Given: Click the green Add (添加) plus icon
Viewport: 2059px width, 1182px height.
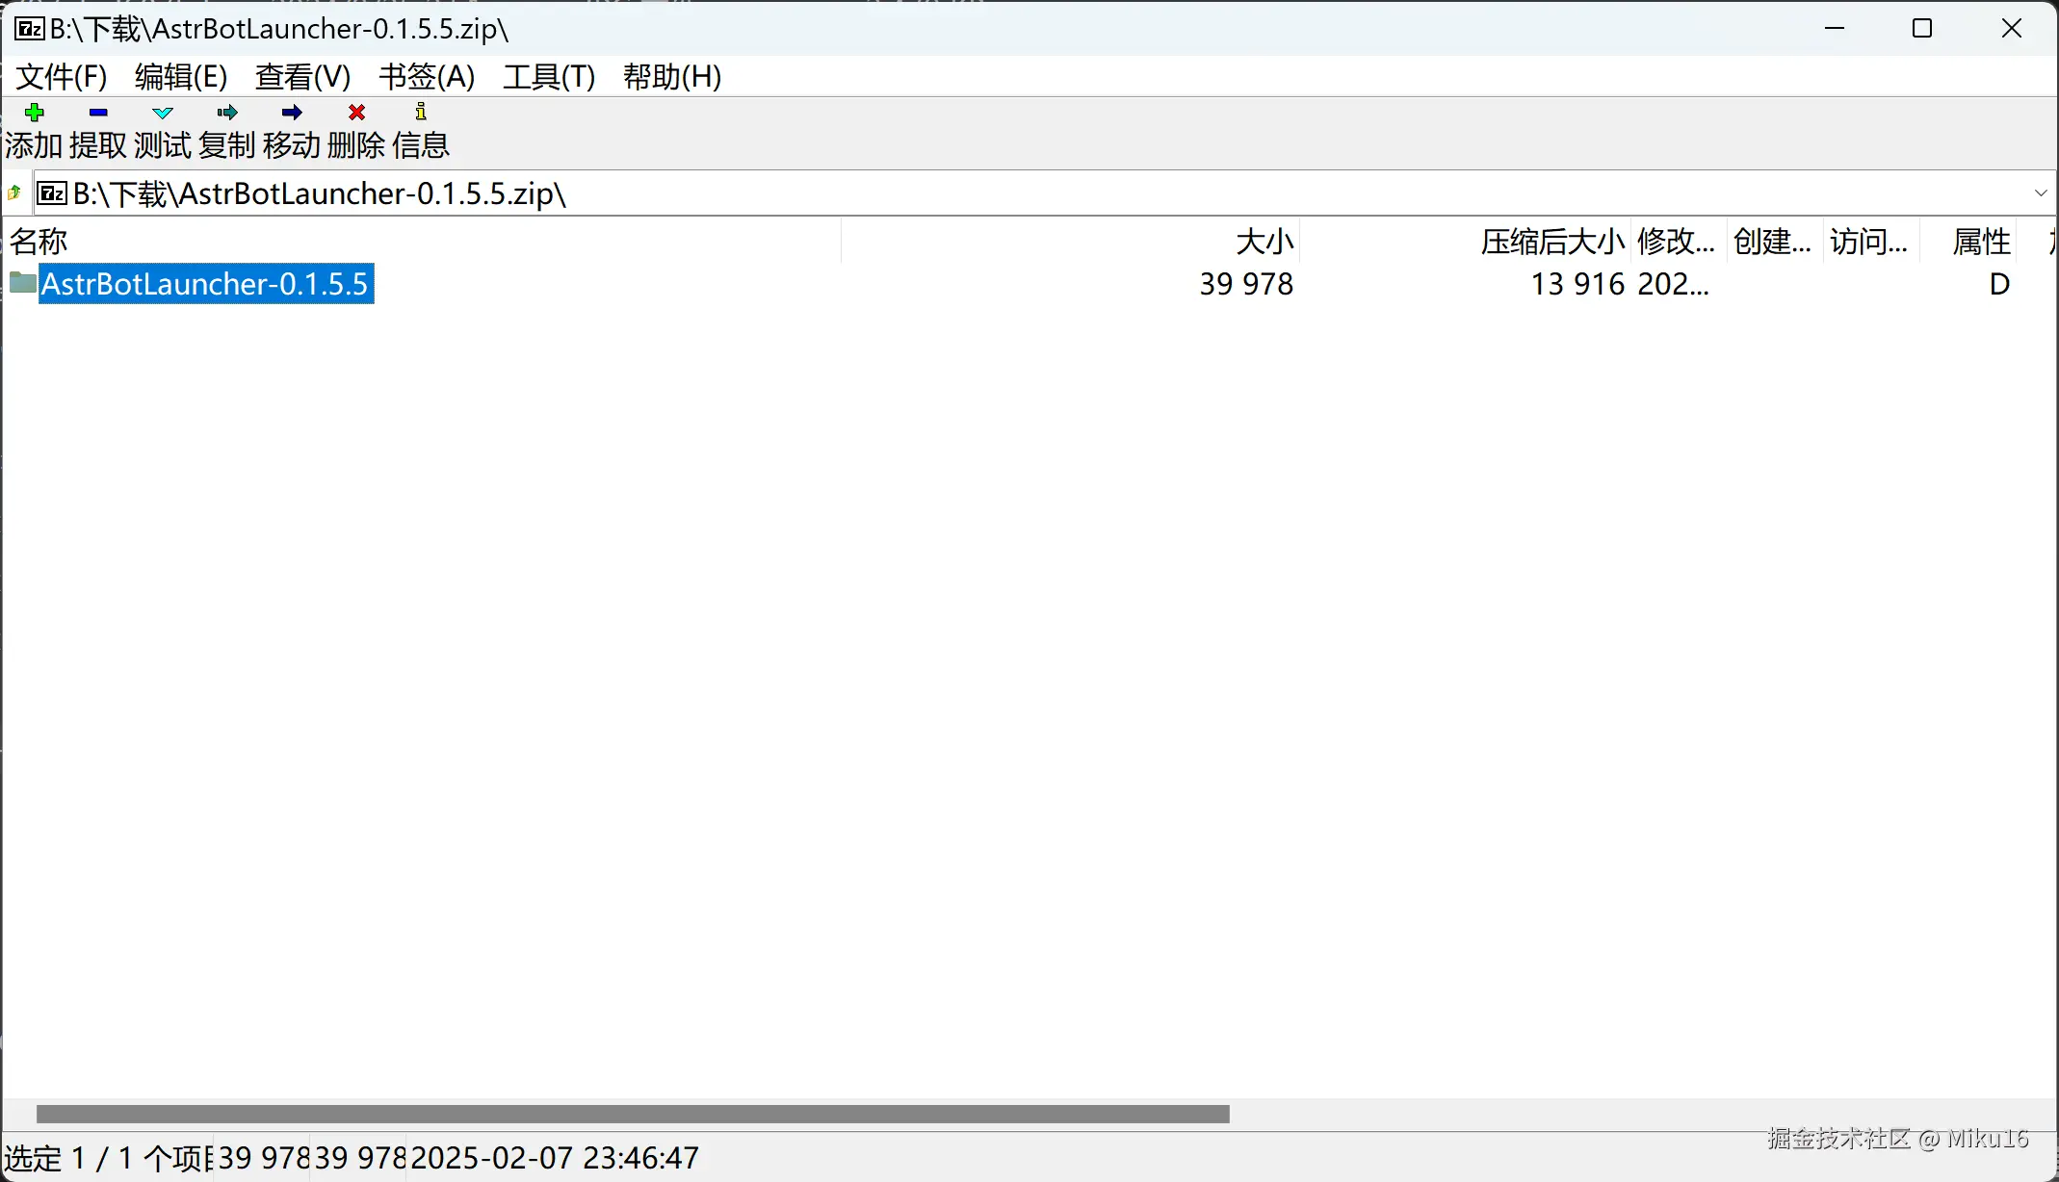Looking at the screenshot, I should (35, 113).
